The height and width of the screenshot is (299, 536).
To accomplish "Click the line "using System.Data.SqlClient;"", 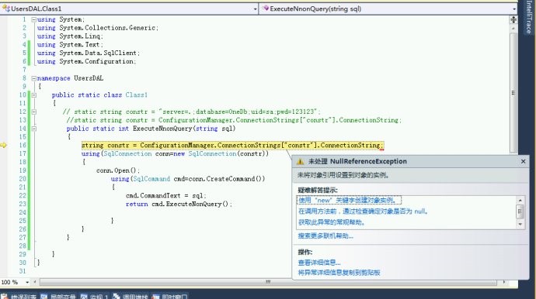I will pos(89,53).
